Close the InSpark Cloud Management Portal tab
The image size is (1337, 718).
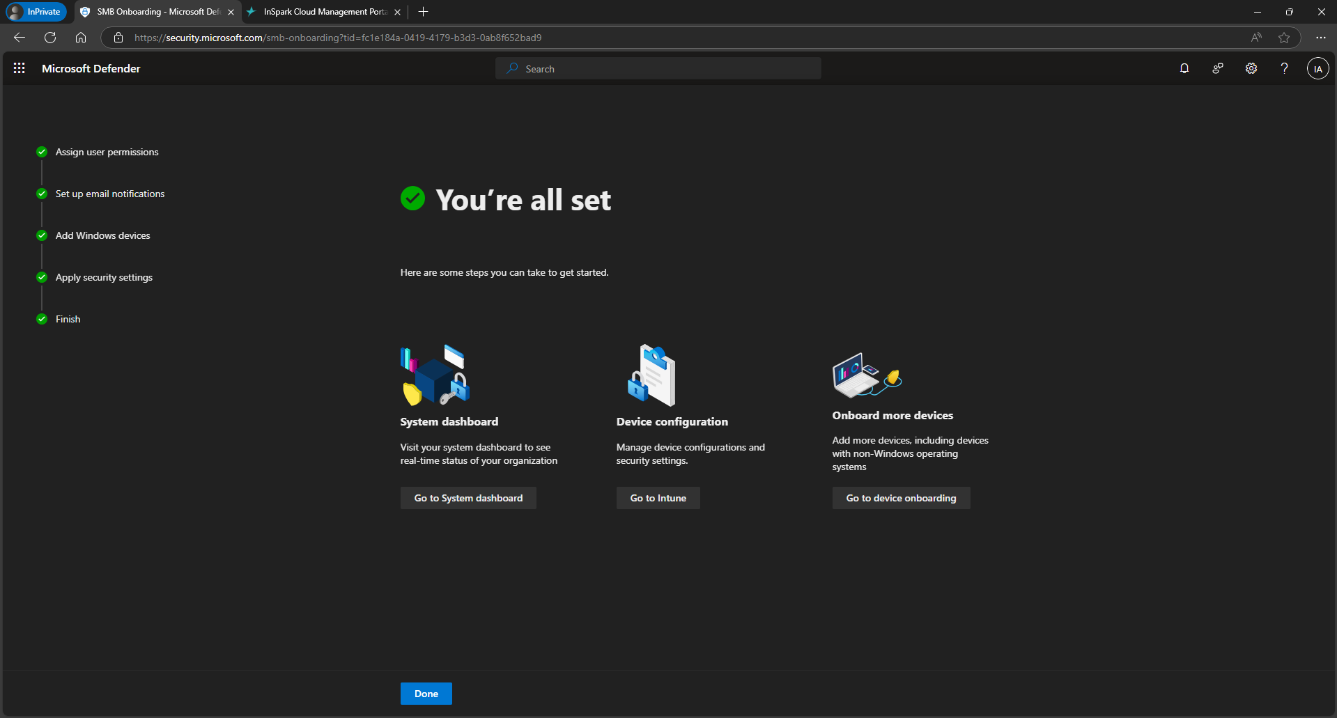pyautogui.click(x=397, y=12)
